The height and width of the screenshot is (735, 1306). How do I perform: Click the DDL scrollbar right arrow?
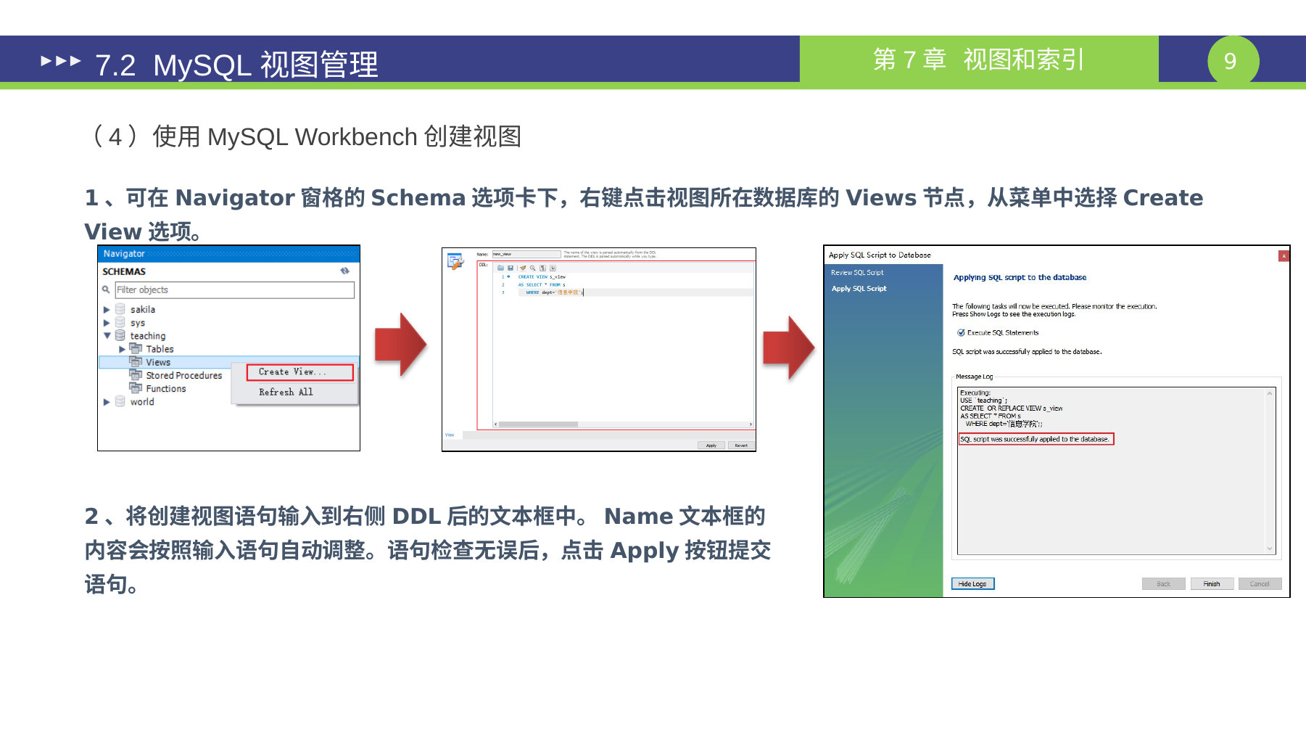coord(751,424)
